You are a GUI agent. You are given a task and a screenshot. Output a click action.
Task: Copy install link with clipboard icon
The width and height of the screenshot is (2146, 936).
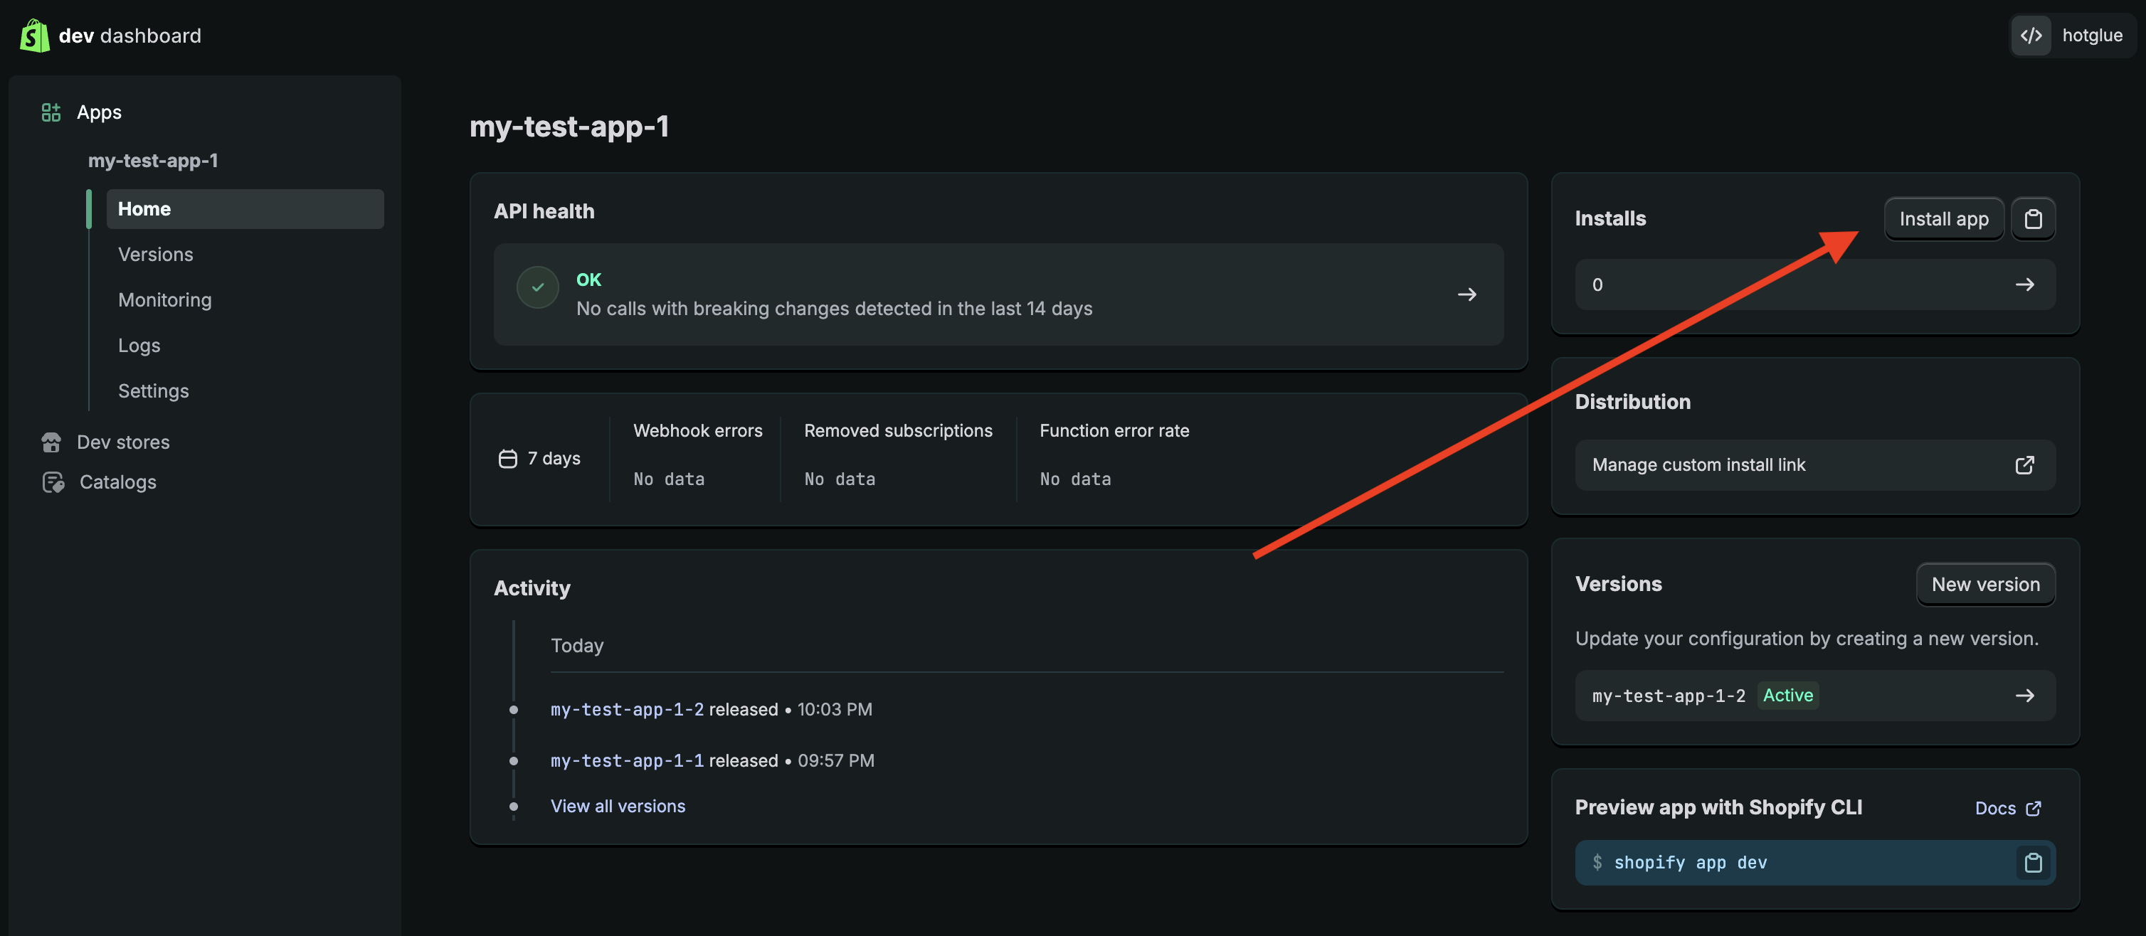tap(2033, 219)
